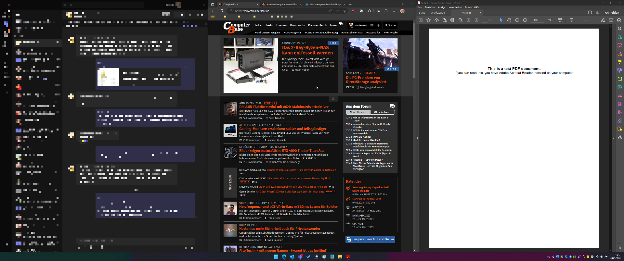The height and width of the screenshot is (261, 624).
Task: Open the Bearbeiten menu in Acrobat
Action: (x=430, y=7)
